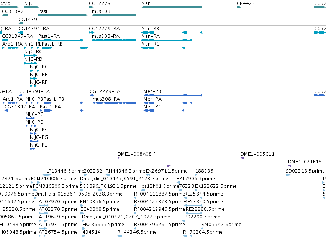Image resolution: width=326 pixels, height=238 pixels.
Task: Open the Past1-RA transcript
Action: pyautogui.click(x=61, y=40)
